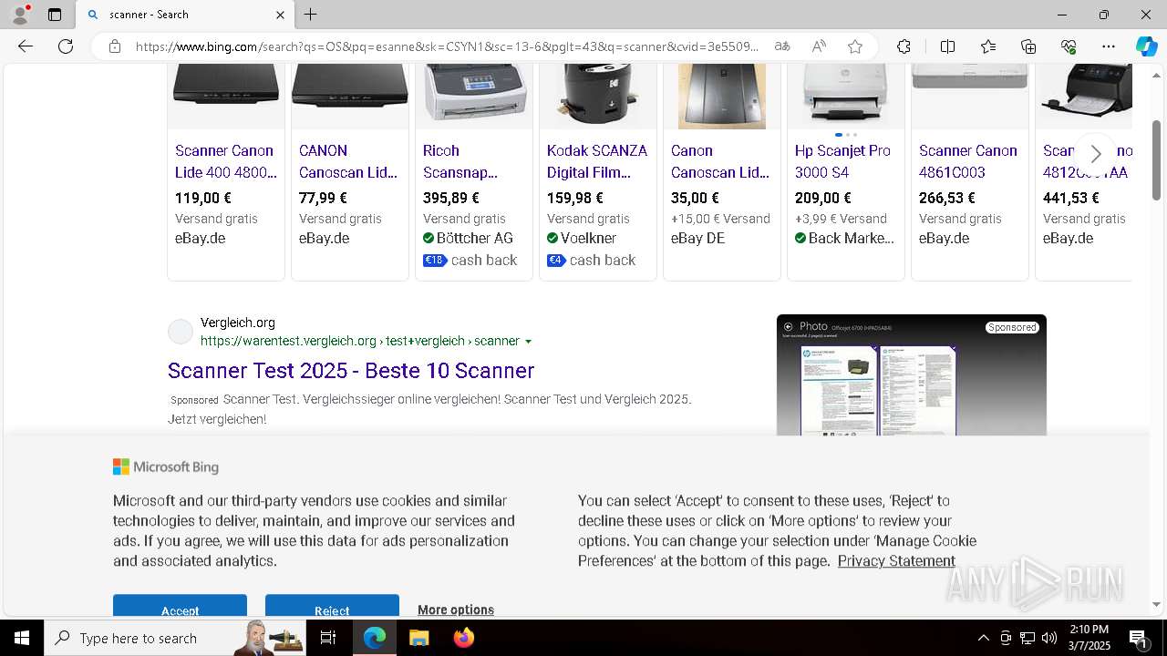Go back to previous page

26,46
